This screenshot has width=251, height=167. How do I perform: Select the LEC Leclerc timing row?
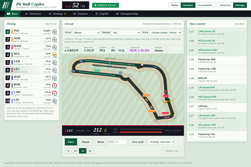click(x=32, y=70)
